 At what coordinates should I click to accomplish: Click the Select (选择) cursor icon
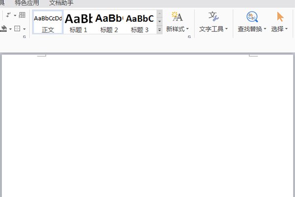point(280,17)
